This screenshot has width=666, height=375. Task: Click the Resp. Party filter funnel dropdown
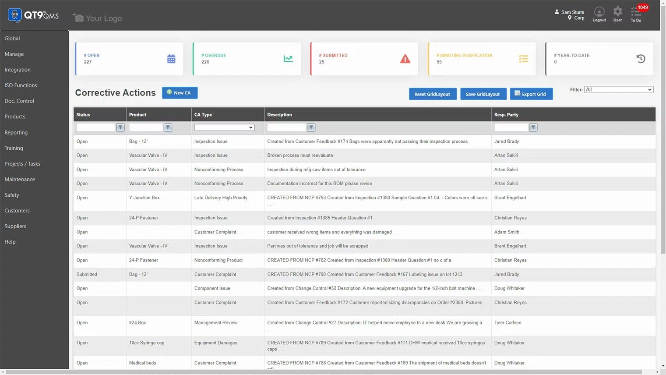pyautogui.click(x=533, y=127)
